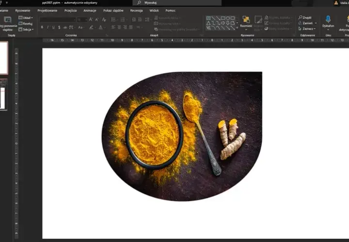This screenshot has height=242, width=349.
Task: Open the quick styles gallery
Action: pyautogui.click(x=258, y=23)
